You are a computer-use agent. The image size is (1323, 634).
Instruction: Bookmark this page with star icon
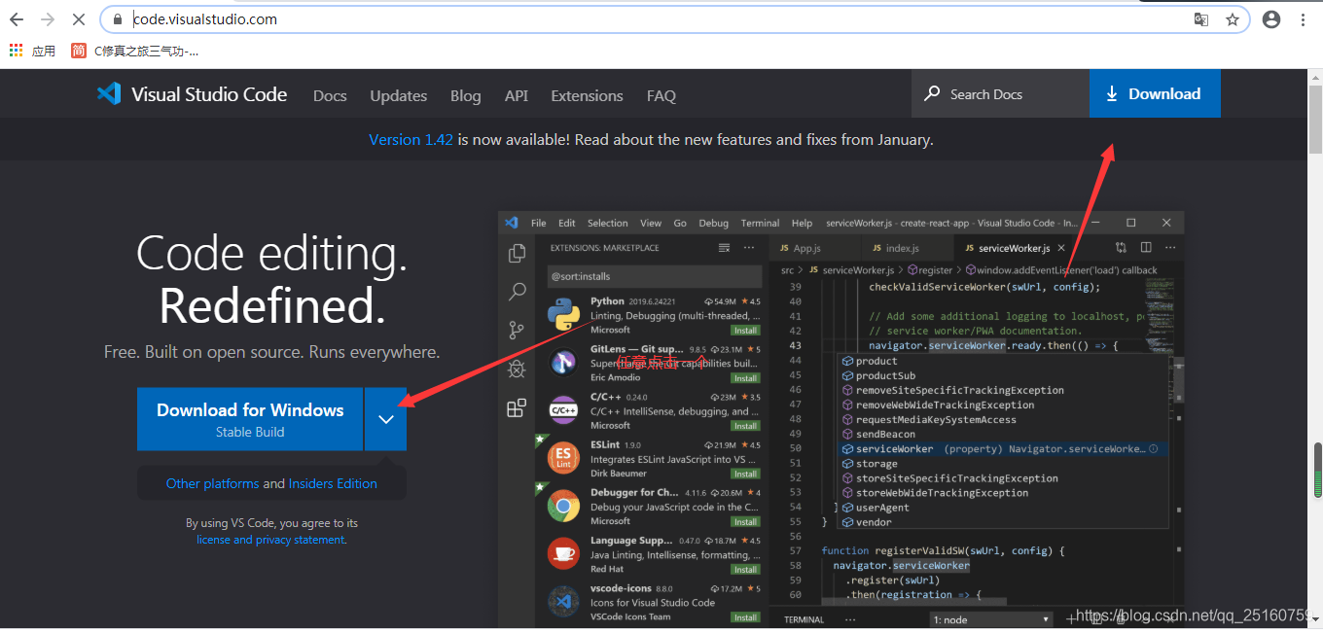coord(1232,19)
